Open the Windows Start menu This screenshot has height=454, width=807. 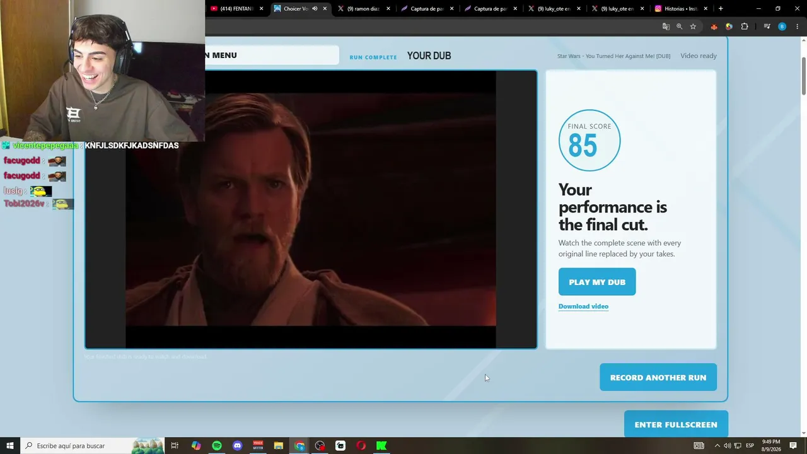click(10, 446)
